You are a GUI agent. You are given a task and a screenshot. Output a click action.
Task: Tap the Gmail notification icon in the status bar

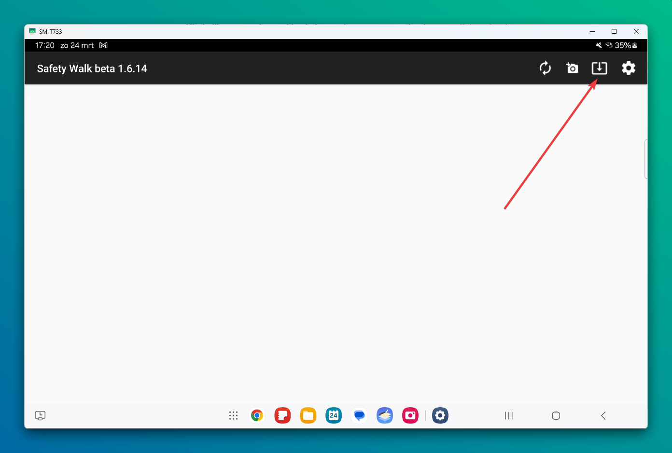click(103, 45)
